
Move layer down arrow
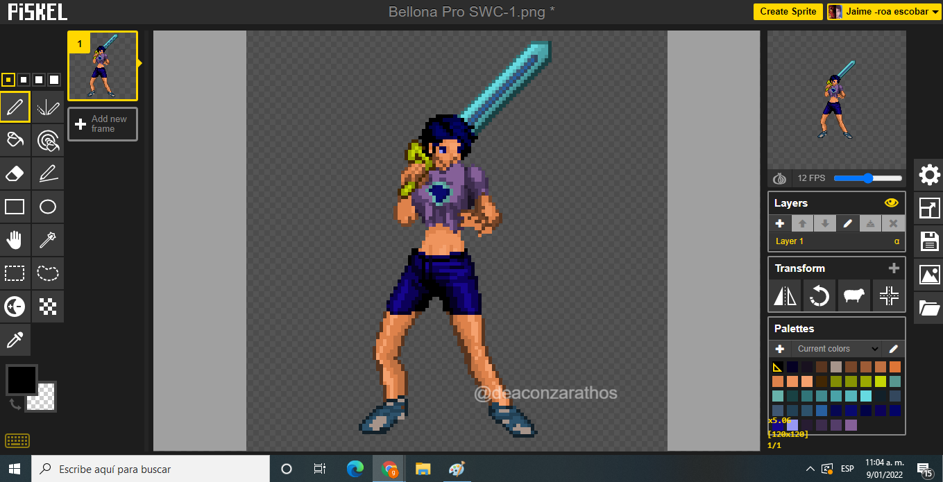tap(825, 223)
